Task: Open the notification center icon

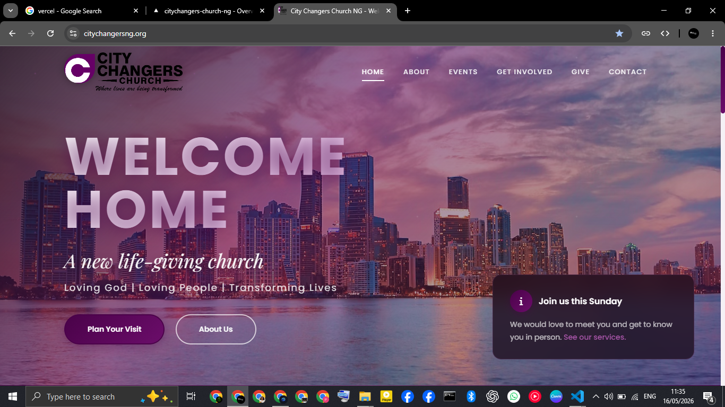Action: click(708, 396)
